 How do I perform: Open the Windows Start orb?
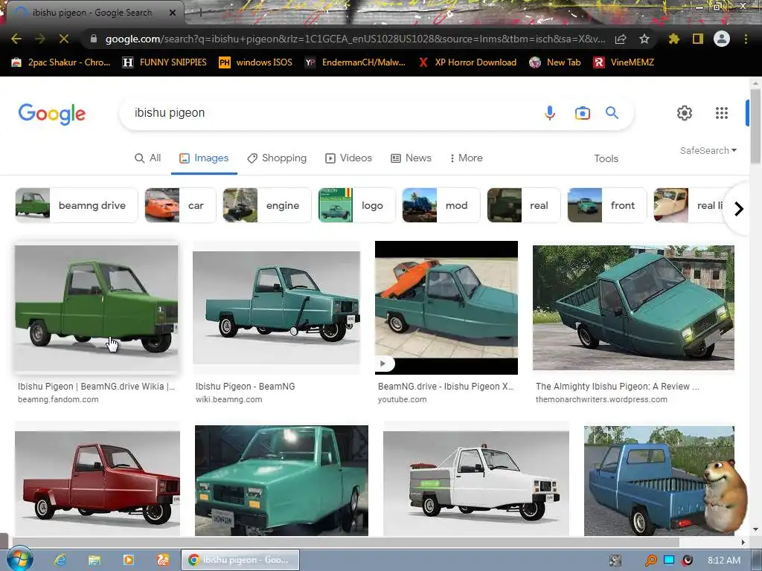(19, 560)
